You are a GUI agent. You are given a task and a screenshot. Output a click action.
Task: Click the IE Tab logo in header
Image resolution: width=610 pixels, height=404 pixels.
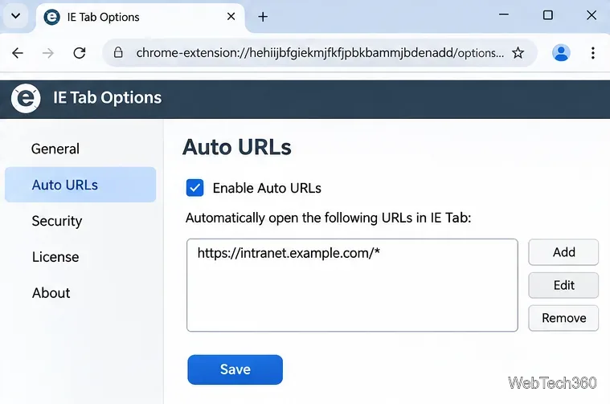26,98
